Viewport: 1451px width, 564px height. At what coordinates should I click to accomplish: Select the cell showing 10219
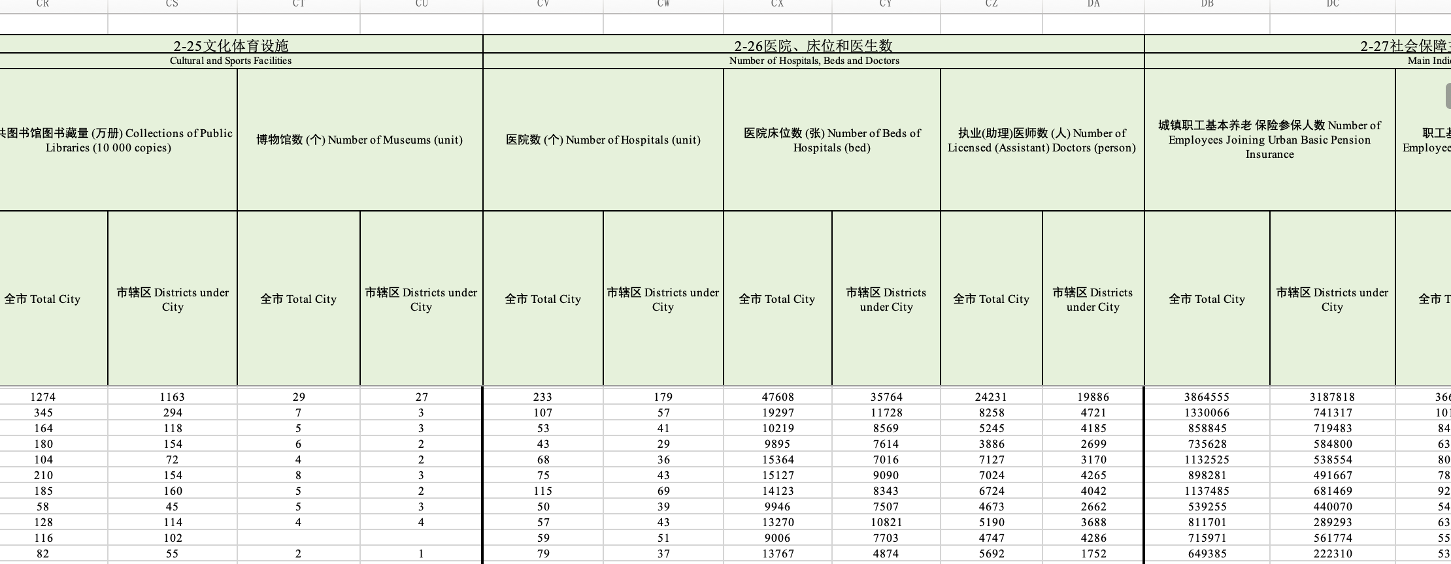point(778,428)
